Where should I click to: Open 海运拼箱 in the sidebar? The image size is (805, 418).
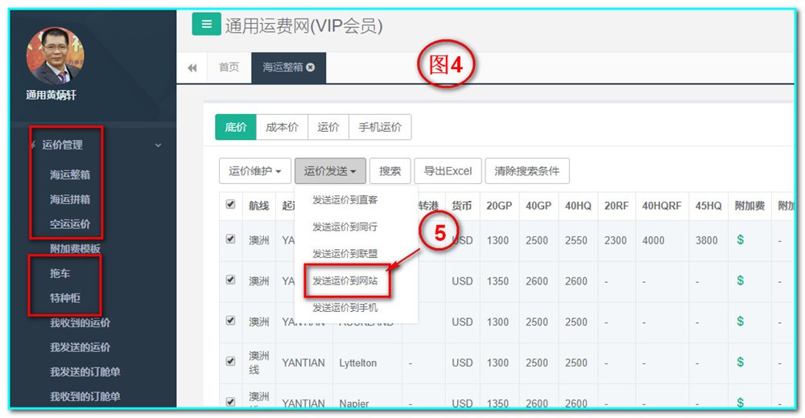pos(70,199)
